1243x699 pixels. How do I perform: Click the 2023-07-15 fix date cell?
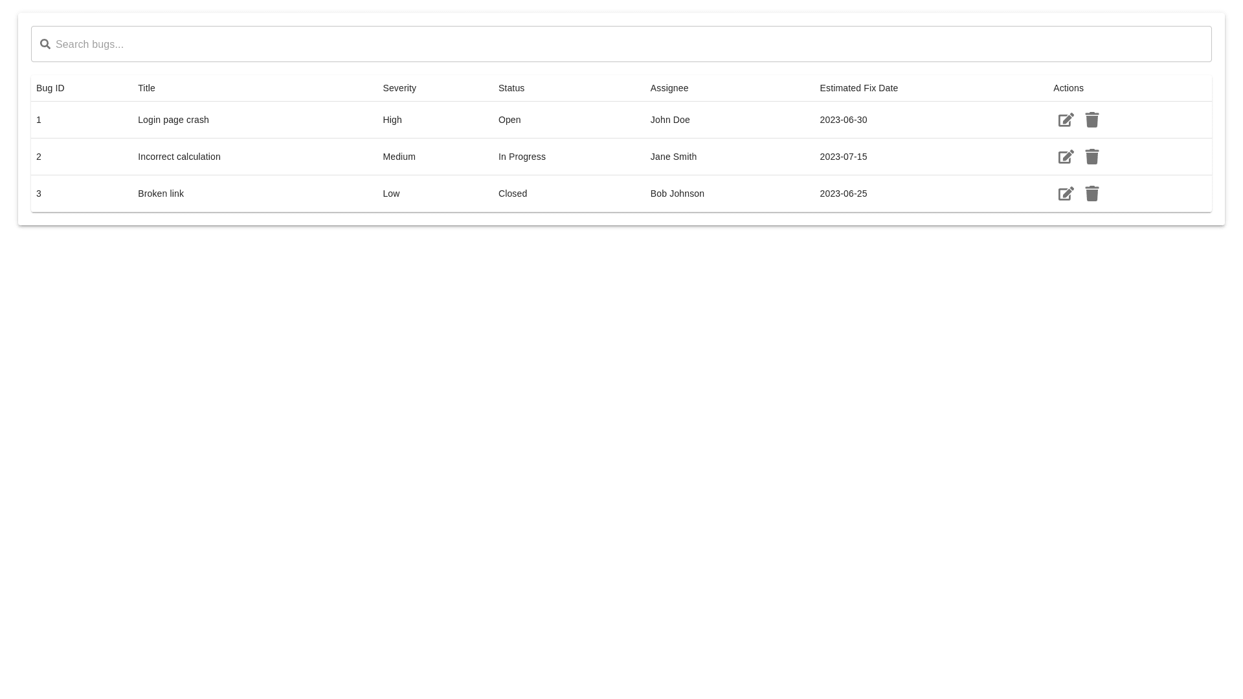(x=843, y=157)
